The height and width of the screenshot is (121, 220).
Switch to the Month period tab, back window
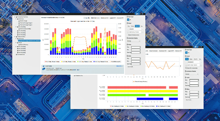coord(195,59)
